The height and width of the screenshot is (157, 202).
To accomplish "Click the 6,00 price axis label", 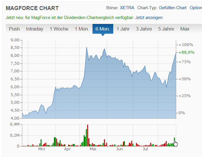I will 15,87.
